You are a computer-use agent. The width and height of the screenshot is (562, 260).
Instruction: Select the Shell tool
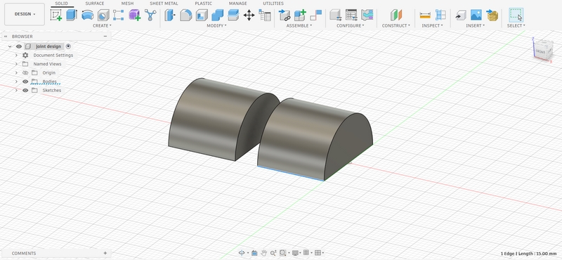202,15
